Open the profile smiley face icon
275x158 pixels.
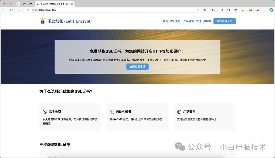(x=18, y=4)
